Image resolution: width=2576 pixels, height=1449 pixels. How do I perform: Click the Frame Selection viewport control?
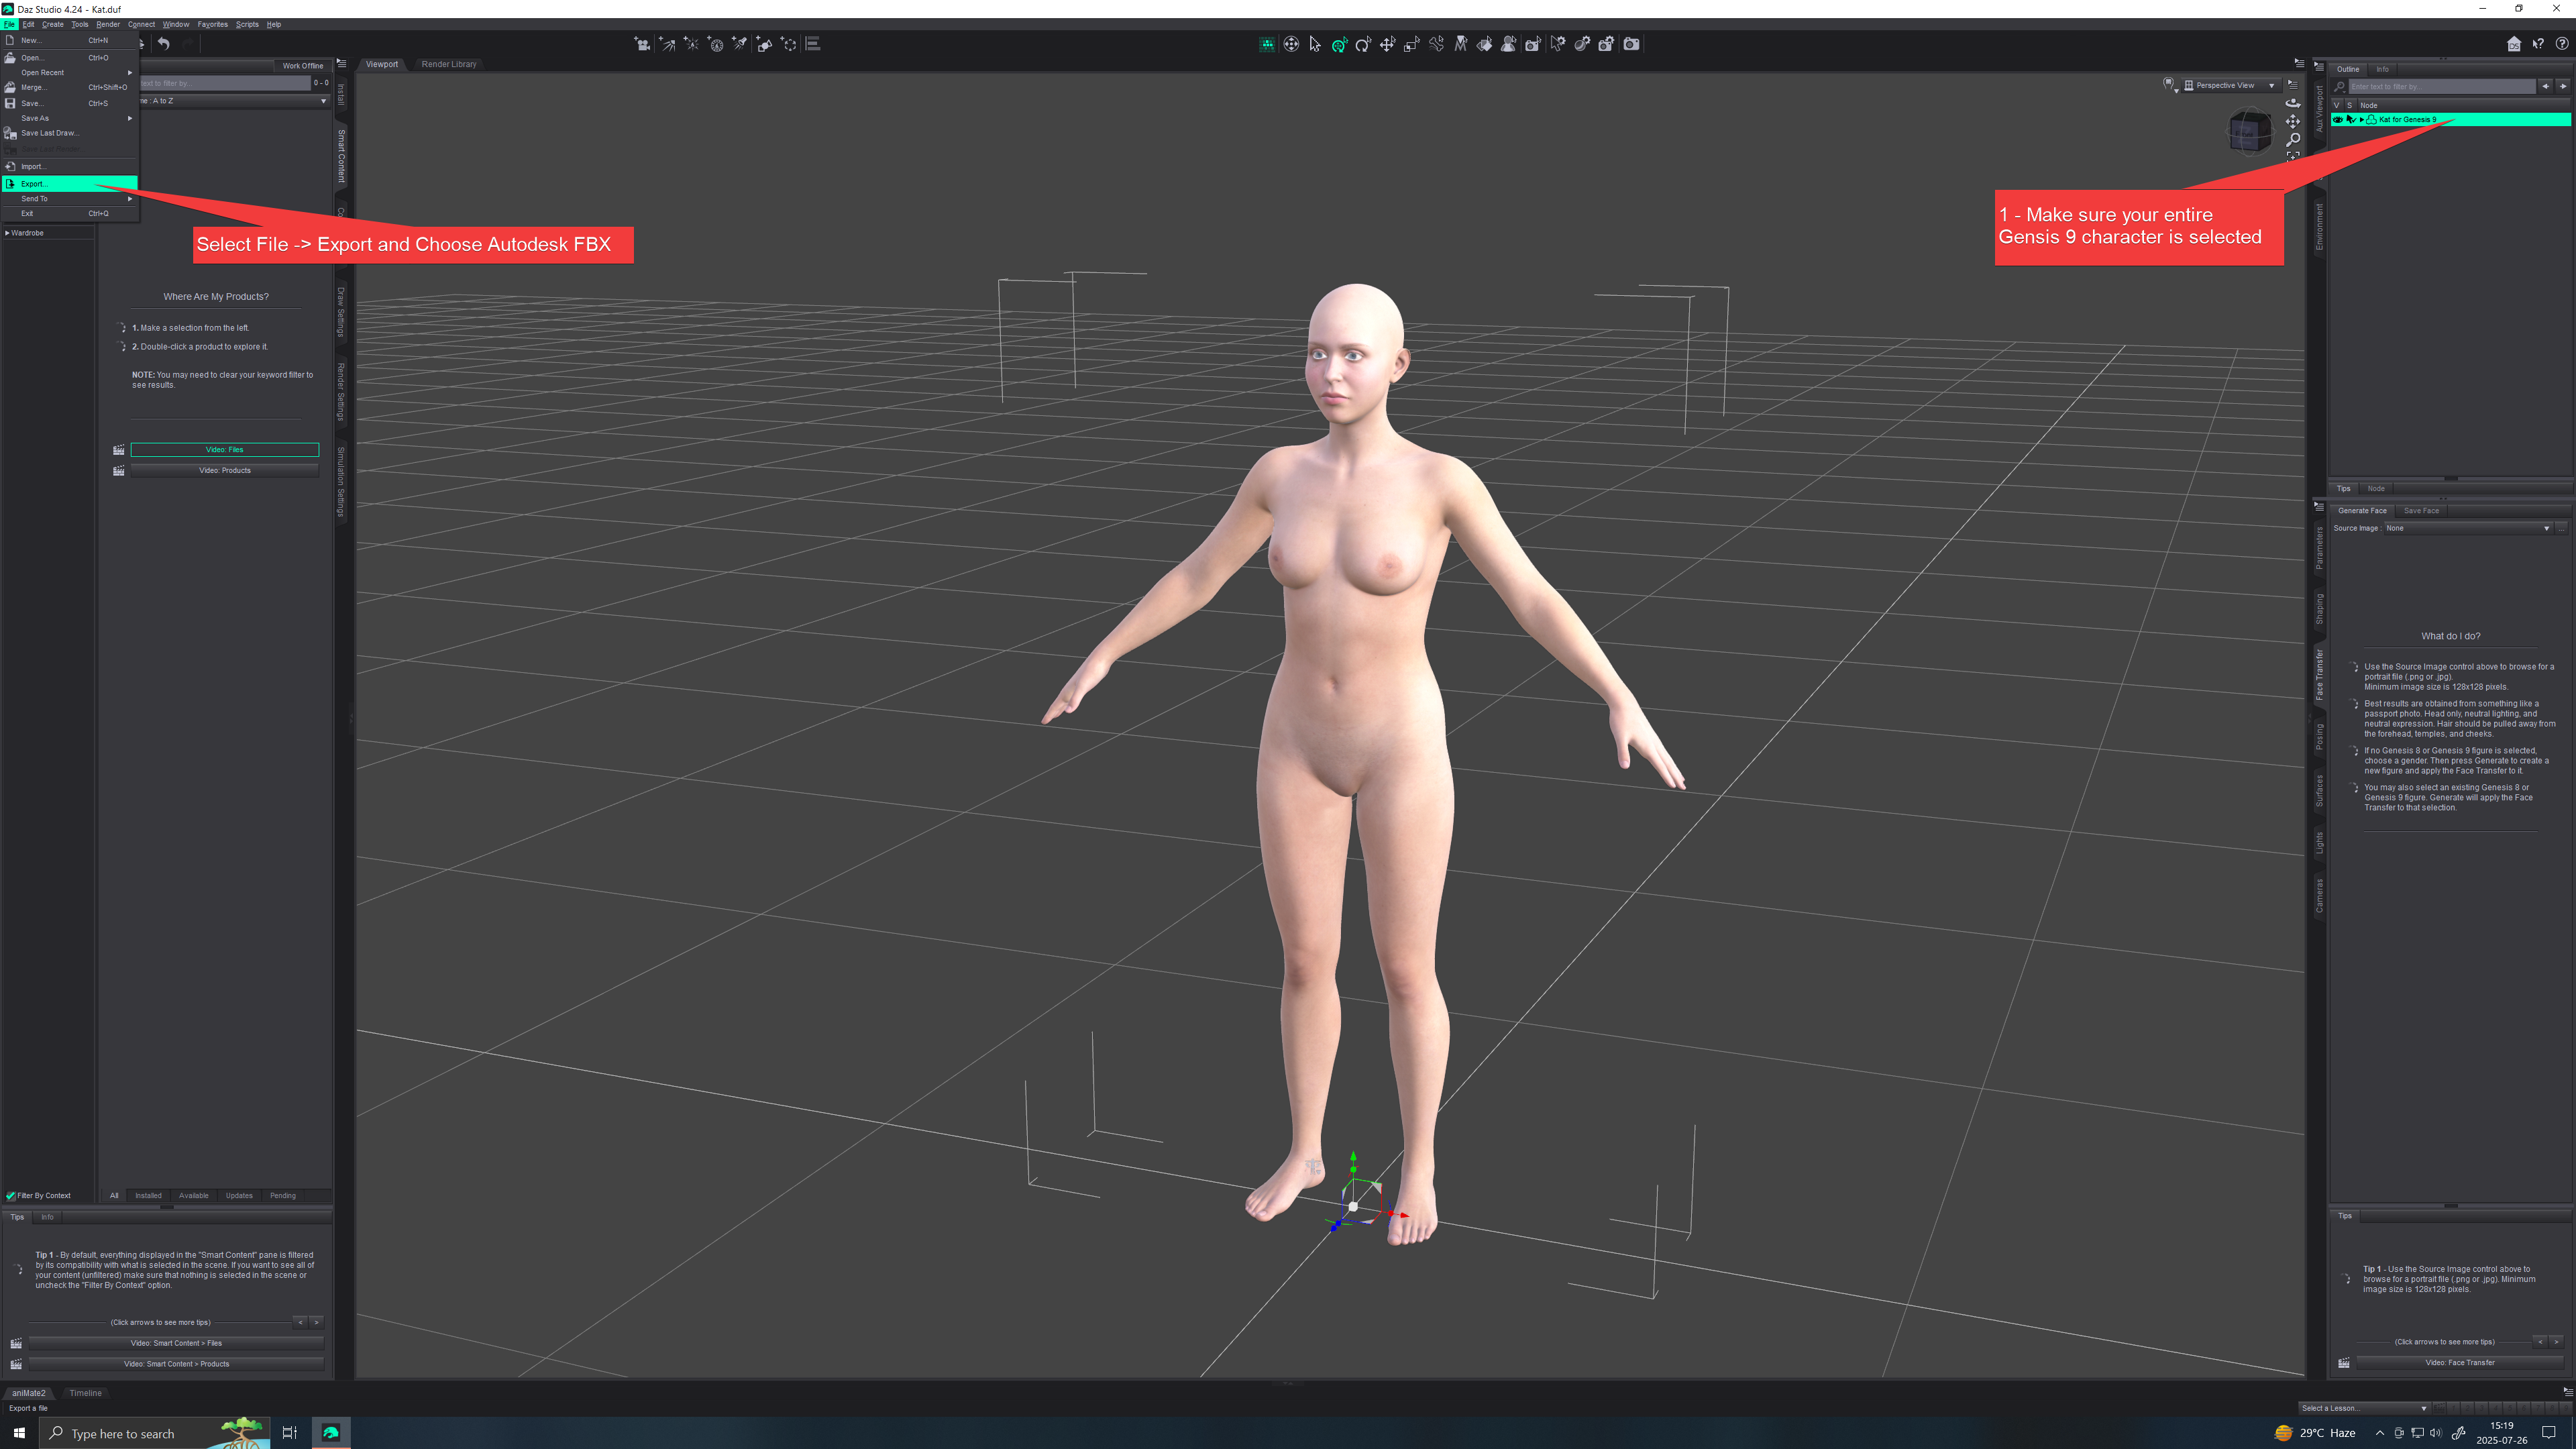click(2293, 156)
